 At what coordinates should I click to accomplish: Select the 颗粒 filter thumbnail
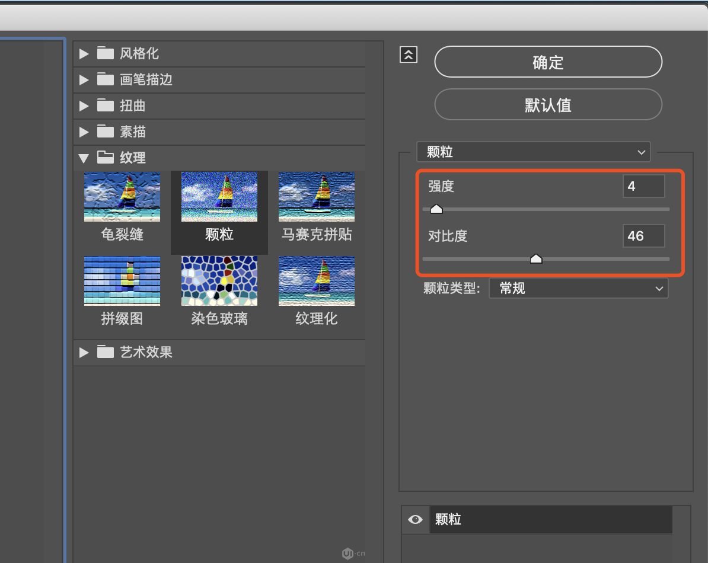pos(219,197)
